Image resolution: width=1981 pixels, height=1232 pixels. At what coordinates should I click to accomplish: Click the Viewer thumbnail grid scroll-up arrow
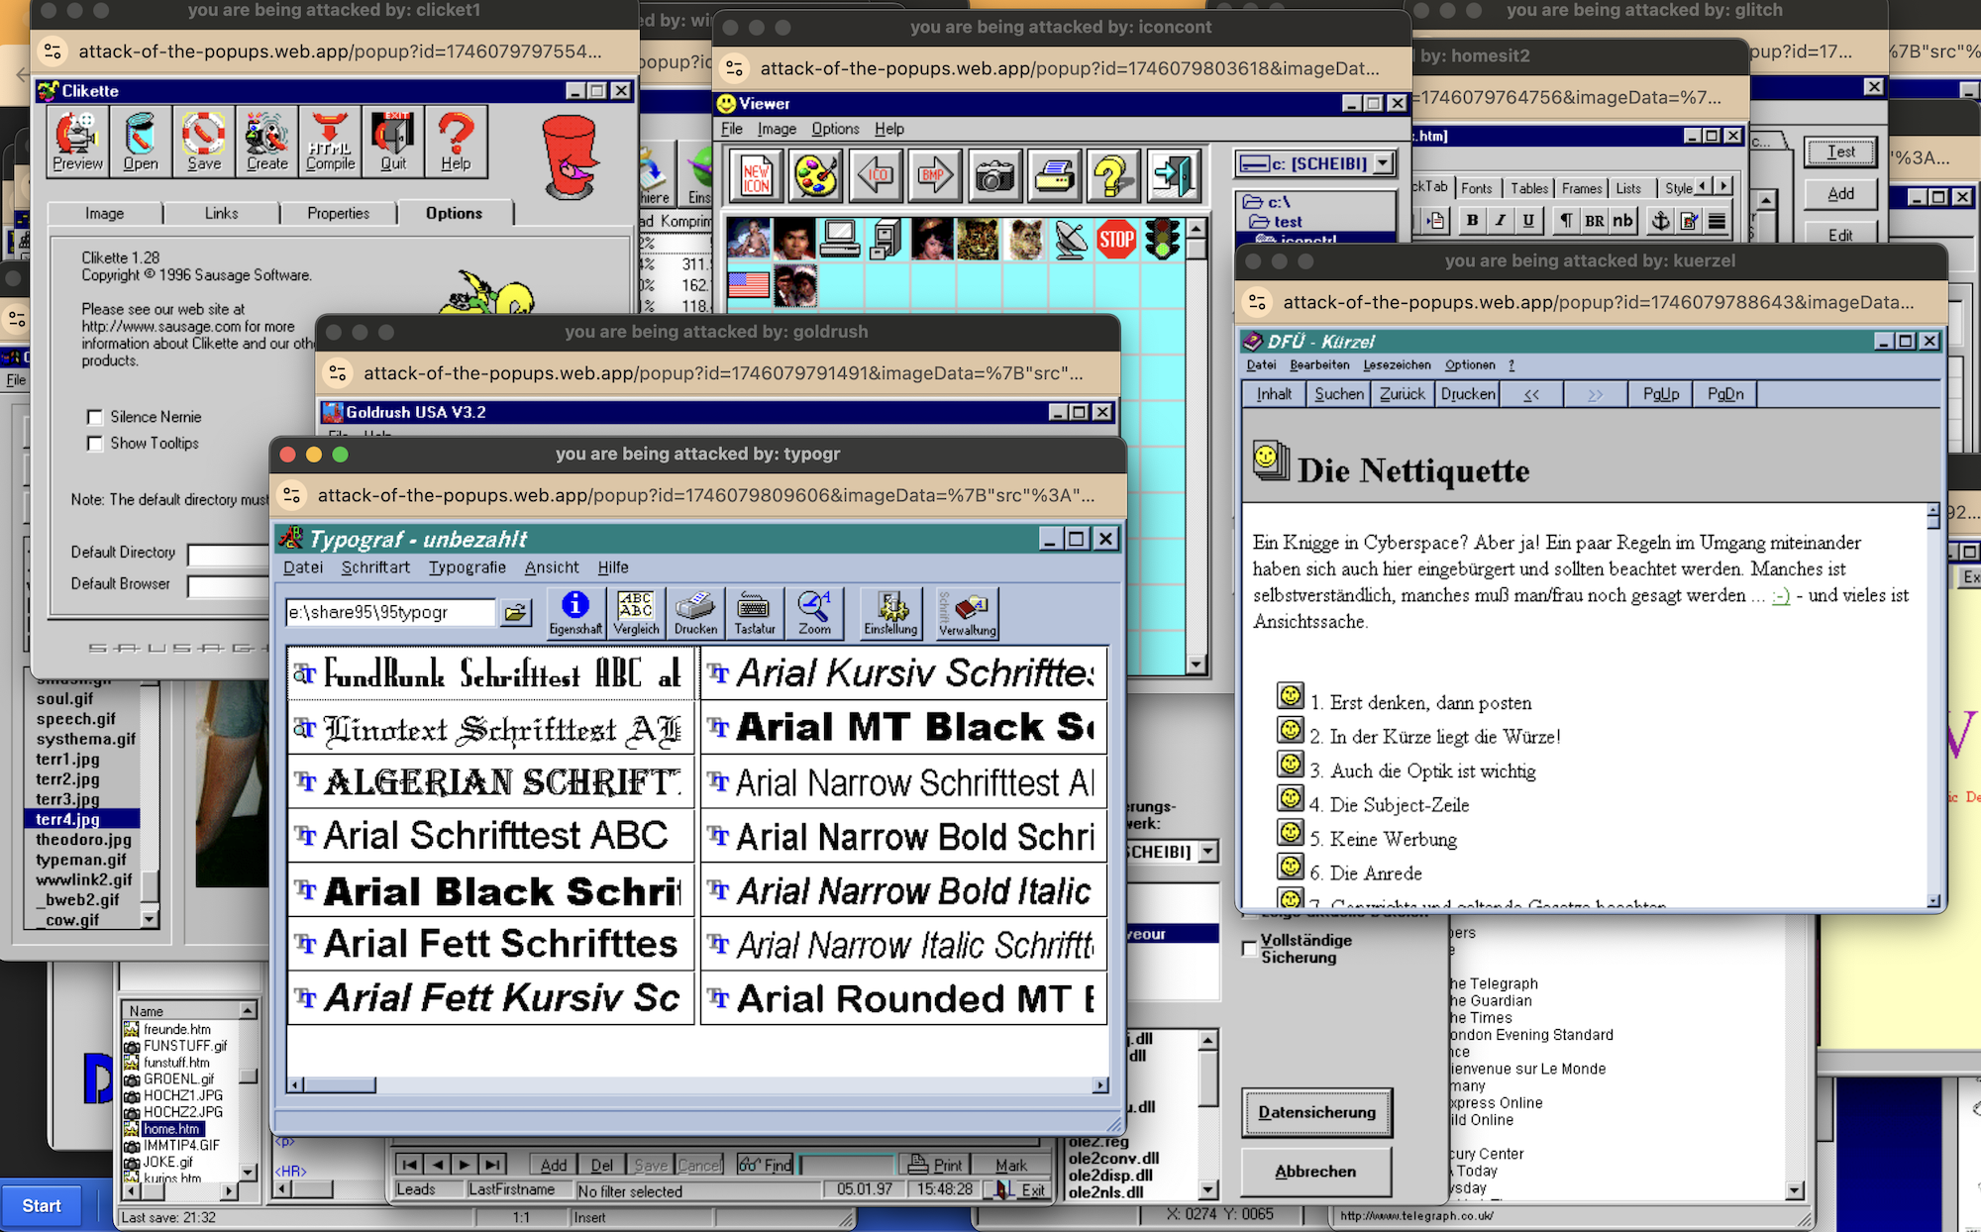coord(1197,229)
